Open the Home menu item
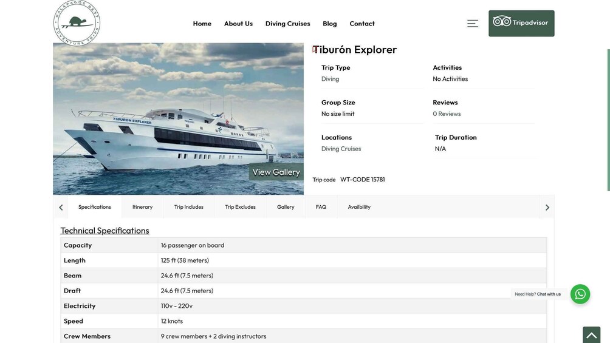610x343 pixels. tap(202, 24)
